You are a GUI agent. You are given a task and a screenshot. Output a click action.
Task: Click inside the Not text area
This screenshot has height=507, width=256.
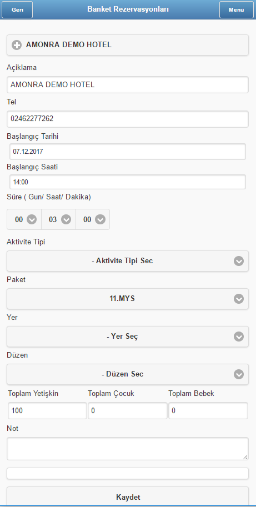click(128, 449)
